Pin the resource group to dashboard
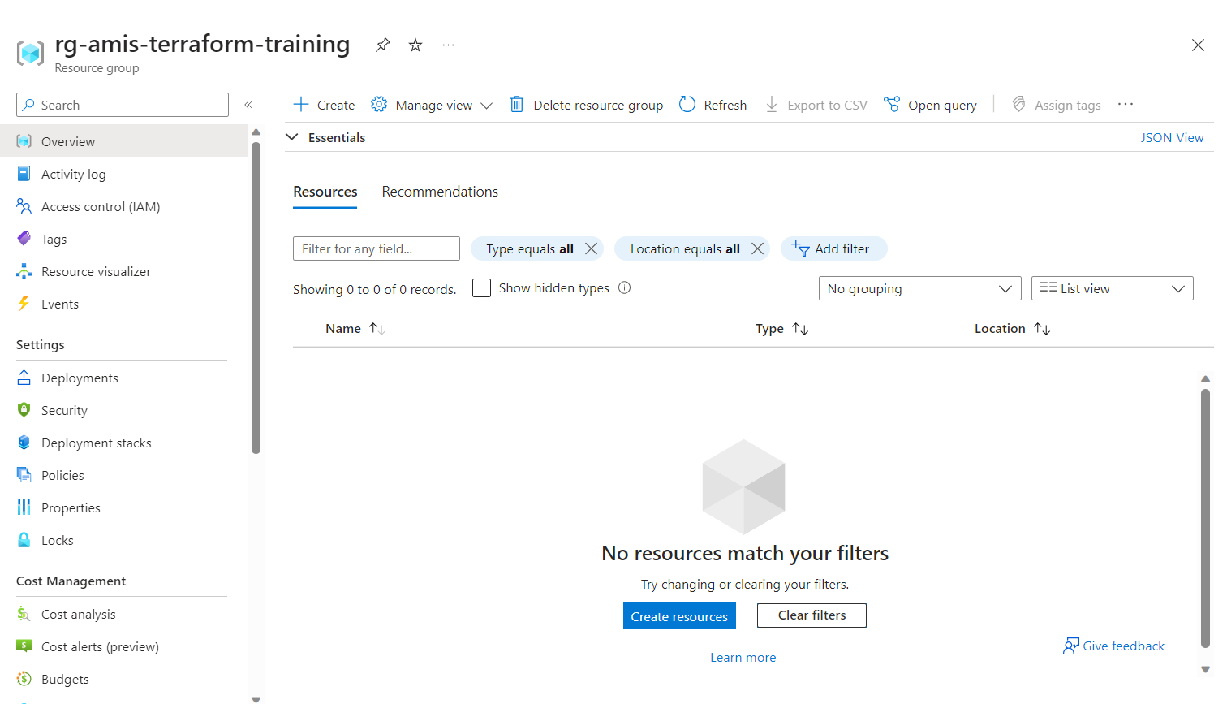 point(383,45)
